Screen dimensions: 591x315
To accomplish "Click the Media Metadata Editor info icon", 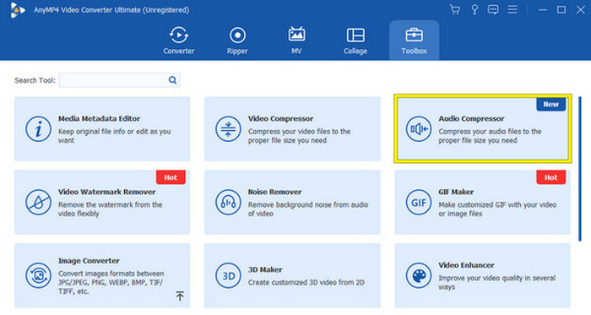I will coord(38,129).
